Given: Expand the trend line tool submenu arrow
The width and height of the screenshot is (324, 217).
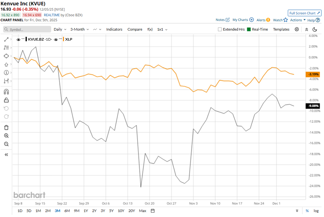Looking at the screenshot, I should [11, 39].
